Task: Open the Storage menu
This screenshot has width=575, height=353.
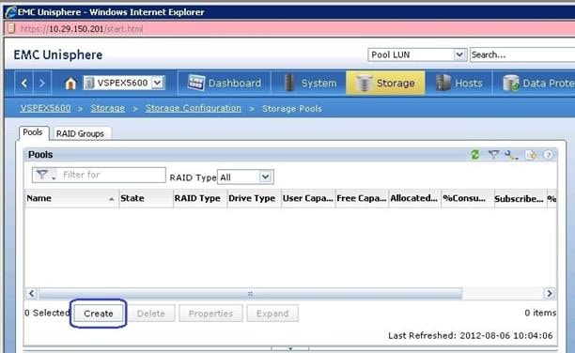Action: click(385, 83)
